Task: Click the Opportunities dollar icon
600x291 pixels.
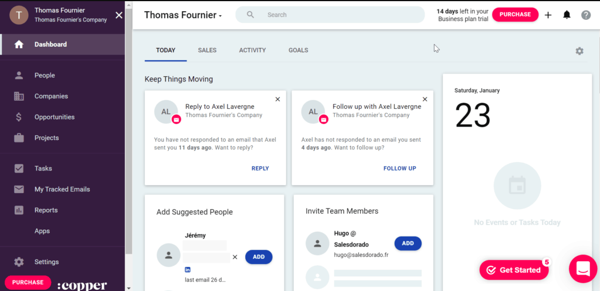Action: click(x=19, y=117)
